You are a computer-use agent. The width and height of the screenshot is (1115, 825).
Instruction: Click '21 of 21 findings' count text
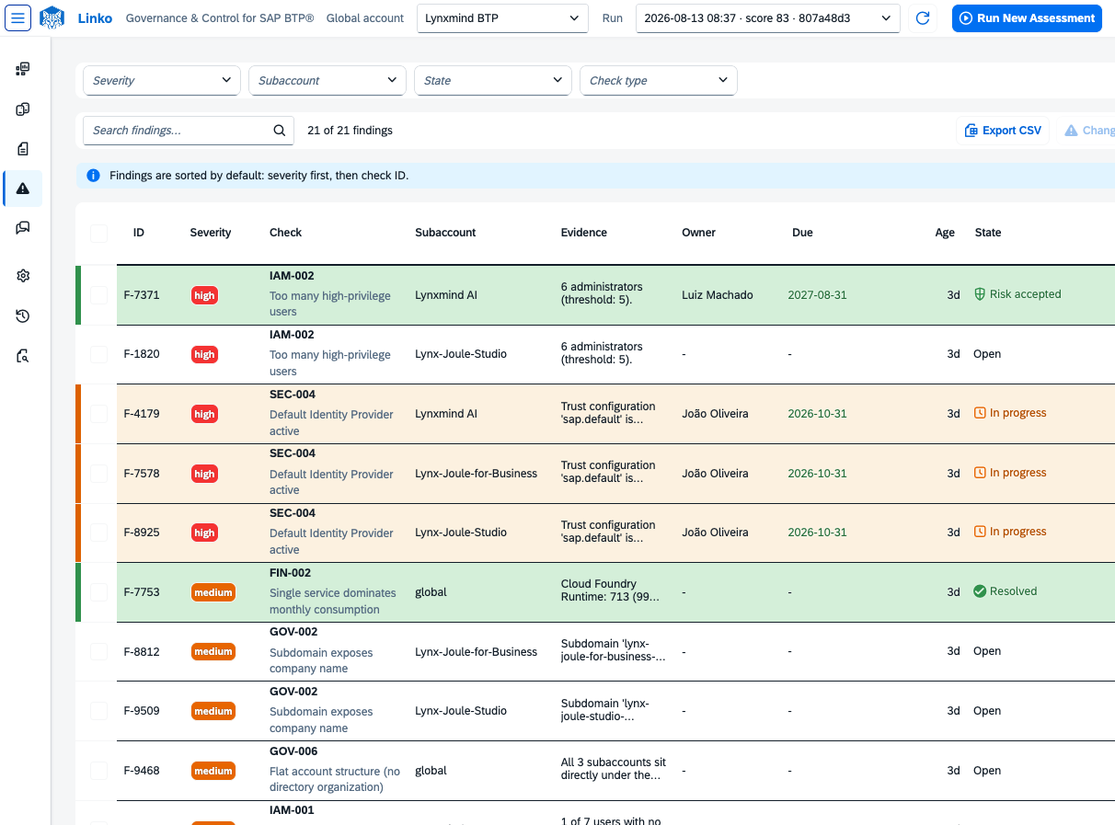[x=350, y=131]
